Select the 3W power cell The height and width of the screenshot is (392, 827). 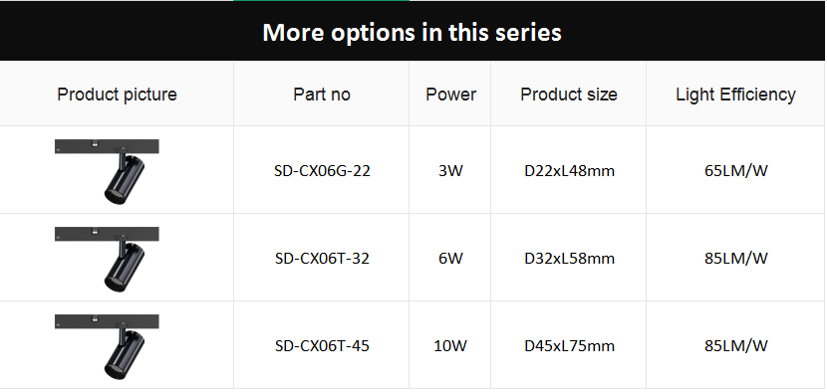(x=450, y=171)
